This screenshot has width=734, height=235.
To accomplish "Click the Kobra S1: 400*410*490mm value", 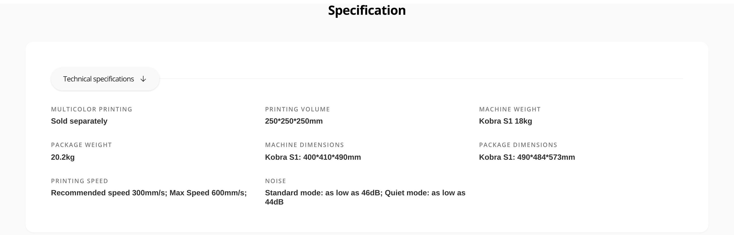I will (x=313, y=157).
